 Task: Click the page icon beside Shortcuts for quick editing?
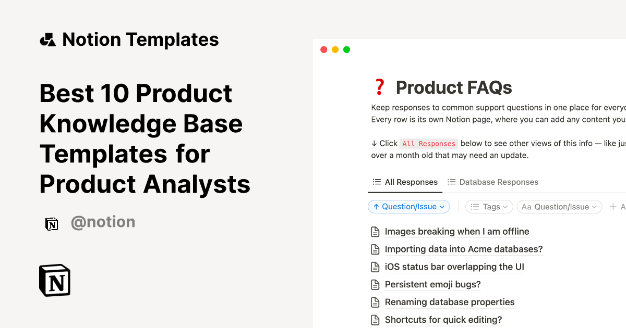[376, 320]
